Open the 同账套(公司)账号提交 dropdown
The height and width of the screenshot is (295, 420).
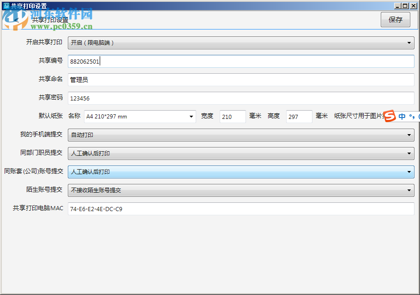point(241,172)
